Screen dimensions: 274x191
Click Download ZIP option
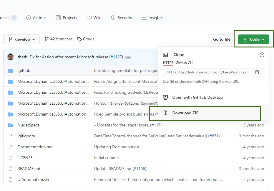[x=214, y=113]
